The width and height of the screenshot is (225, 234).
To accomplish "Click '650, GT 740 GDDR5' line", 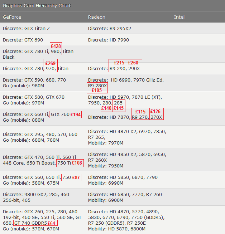I will click(x=25, y=223).
